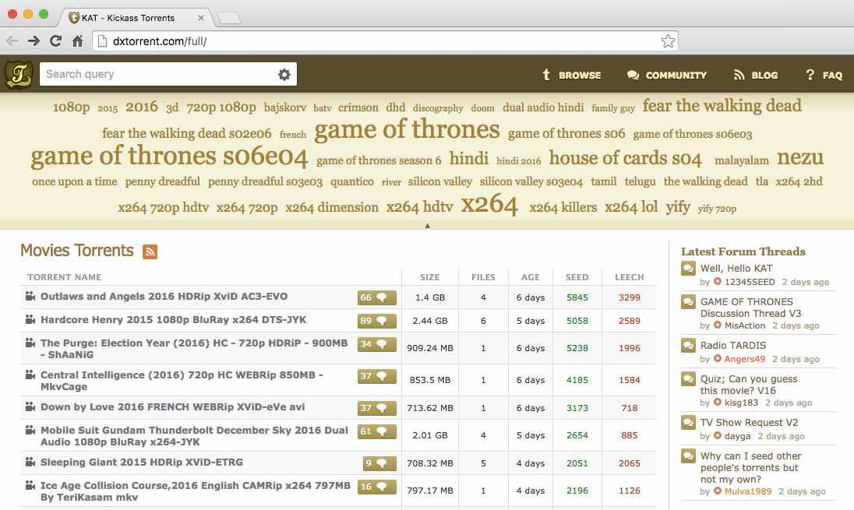Sort torrents by SIZE column
This screenshot has width=854, height=510.
tap(429, 277)
